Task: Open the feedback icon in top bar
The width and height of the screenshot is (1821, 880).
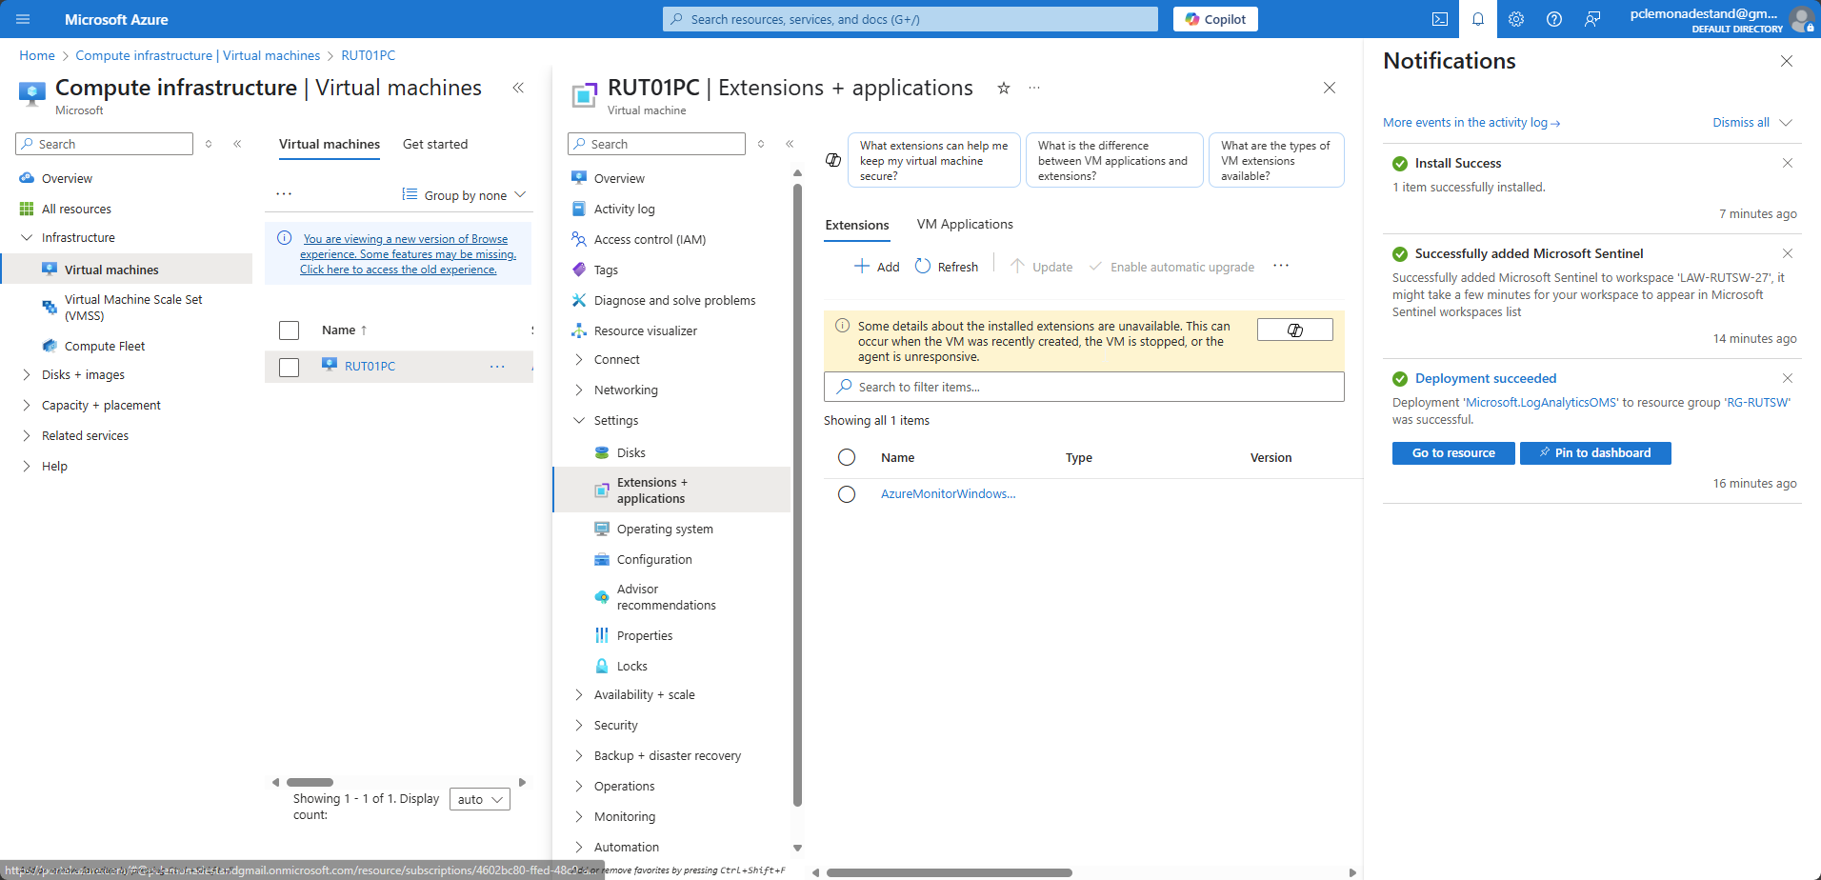Action: pyautogui.click(x=1592, y=19)
